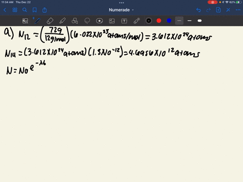
Task: Go back with the left chevron
Action: [x=5, y=10]
